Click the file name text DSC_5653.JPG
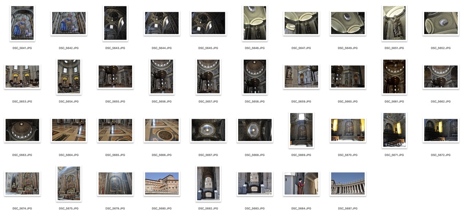The image size is (468, 213). [22, 101]
